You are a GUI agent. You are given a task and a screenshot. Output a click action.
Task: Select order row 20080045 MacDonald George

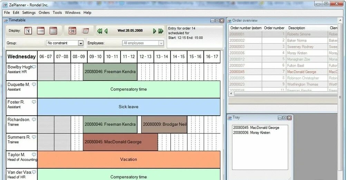(x=283, y=72)
